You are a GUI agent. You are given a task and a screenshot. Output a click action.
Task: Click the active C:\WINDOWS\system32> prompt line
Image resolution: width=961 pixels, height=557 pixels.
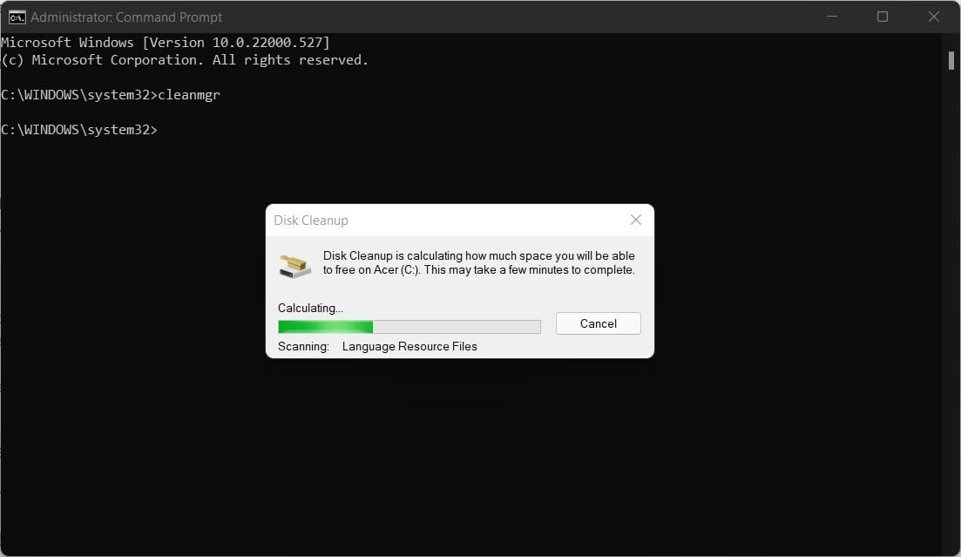click(79, 129)
